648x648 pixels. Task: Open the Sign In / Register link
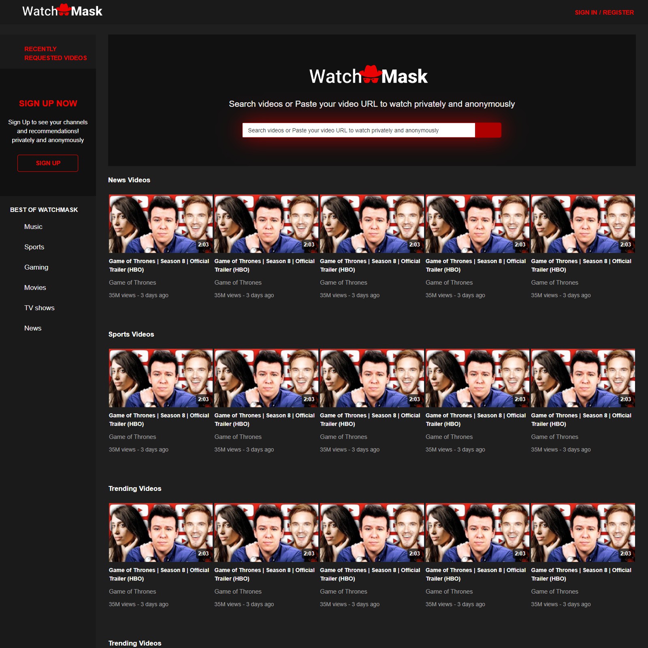click(604, 13)
